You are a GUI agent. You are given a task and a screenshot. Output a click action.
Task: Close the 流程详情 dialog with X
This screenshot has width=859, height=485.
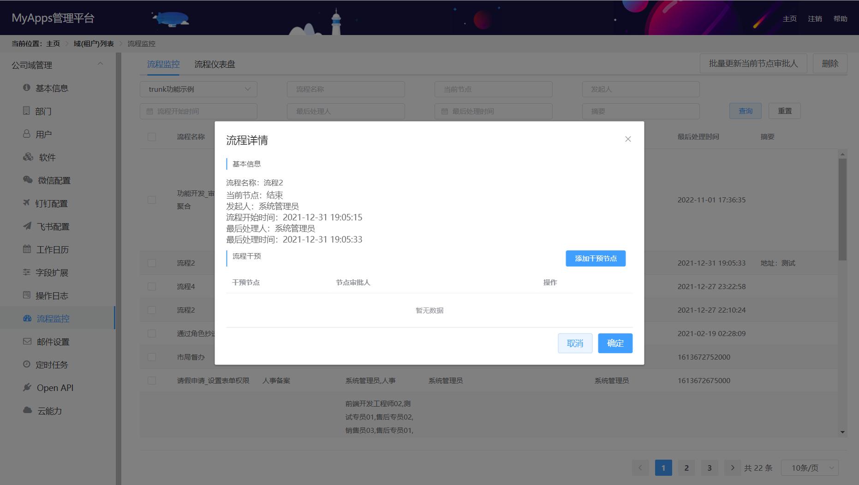point(627,139)
